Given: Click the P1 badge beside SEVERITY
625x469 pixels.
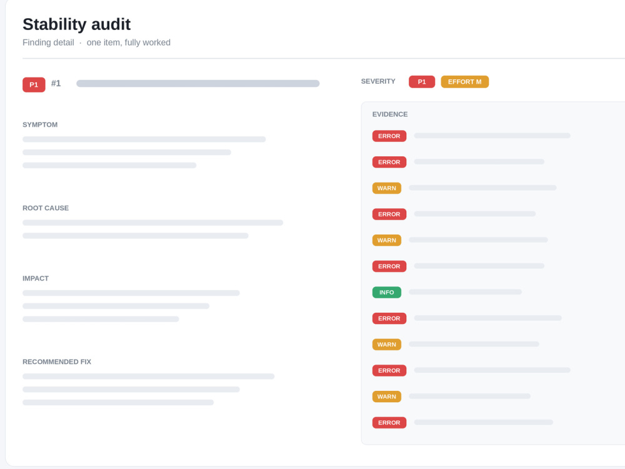Looking at the screenshot, I should coord(422,82).
